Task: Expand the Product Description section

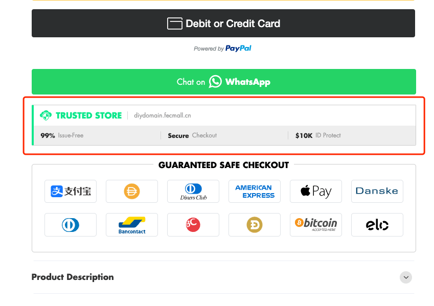Action: [x=406, y=277]
